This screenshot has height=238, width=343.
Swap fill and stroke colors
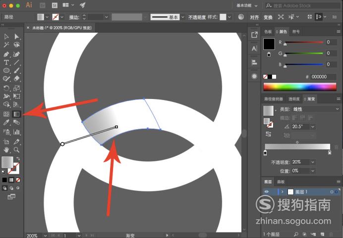pyautogui.click(x=18, y=159)
